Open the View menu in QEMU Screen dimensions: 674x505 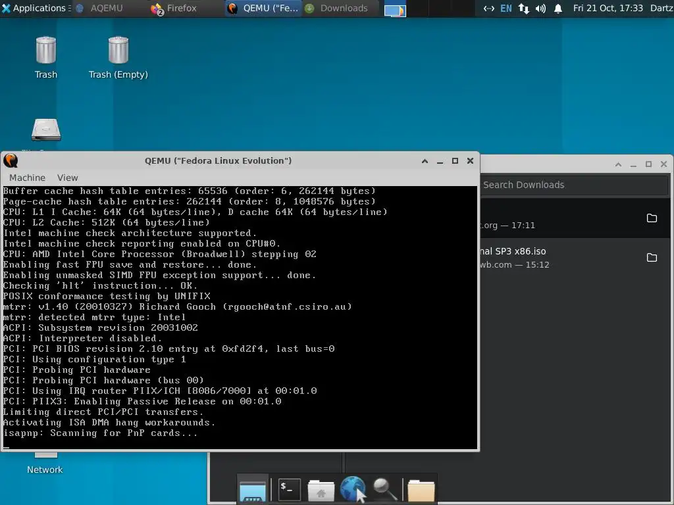tap(68, 178)
